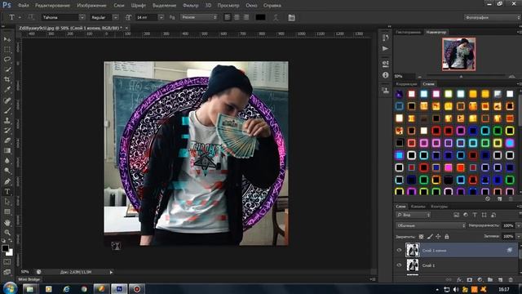Screen dimensions: 522x294
Task: Align text left
Action: (x=228, y=17)
